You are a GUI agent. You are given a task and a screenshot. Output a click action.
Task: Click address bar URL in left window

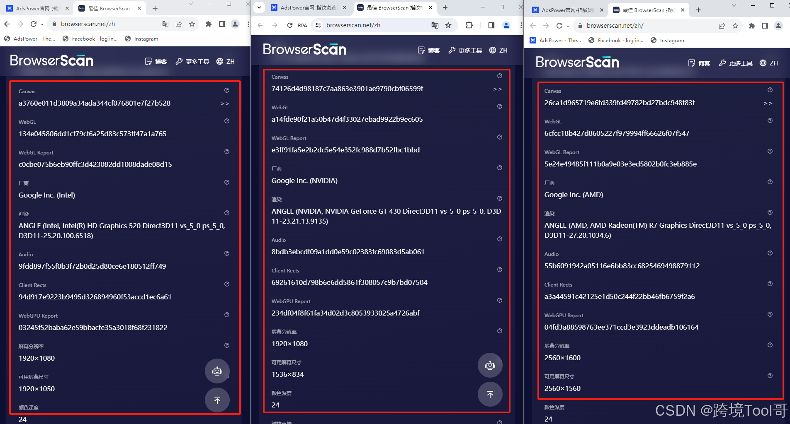[x=88, y=24]
